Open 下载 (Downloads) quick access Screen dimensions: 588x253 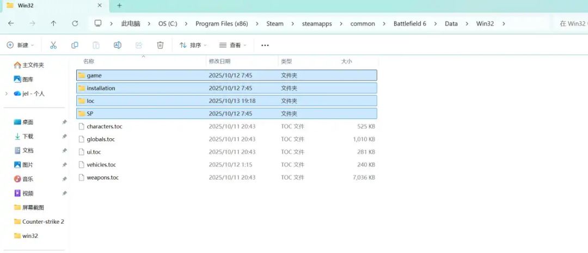tap(23, 137)
